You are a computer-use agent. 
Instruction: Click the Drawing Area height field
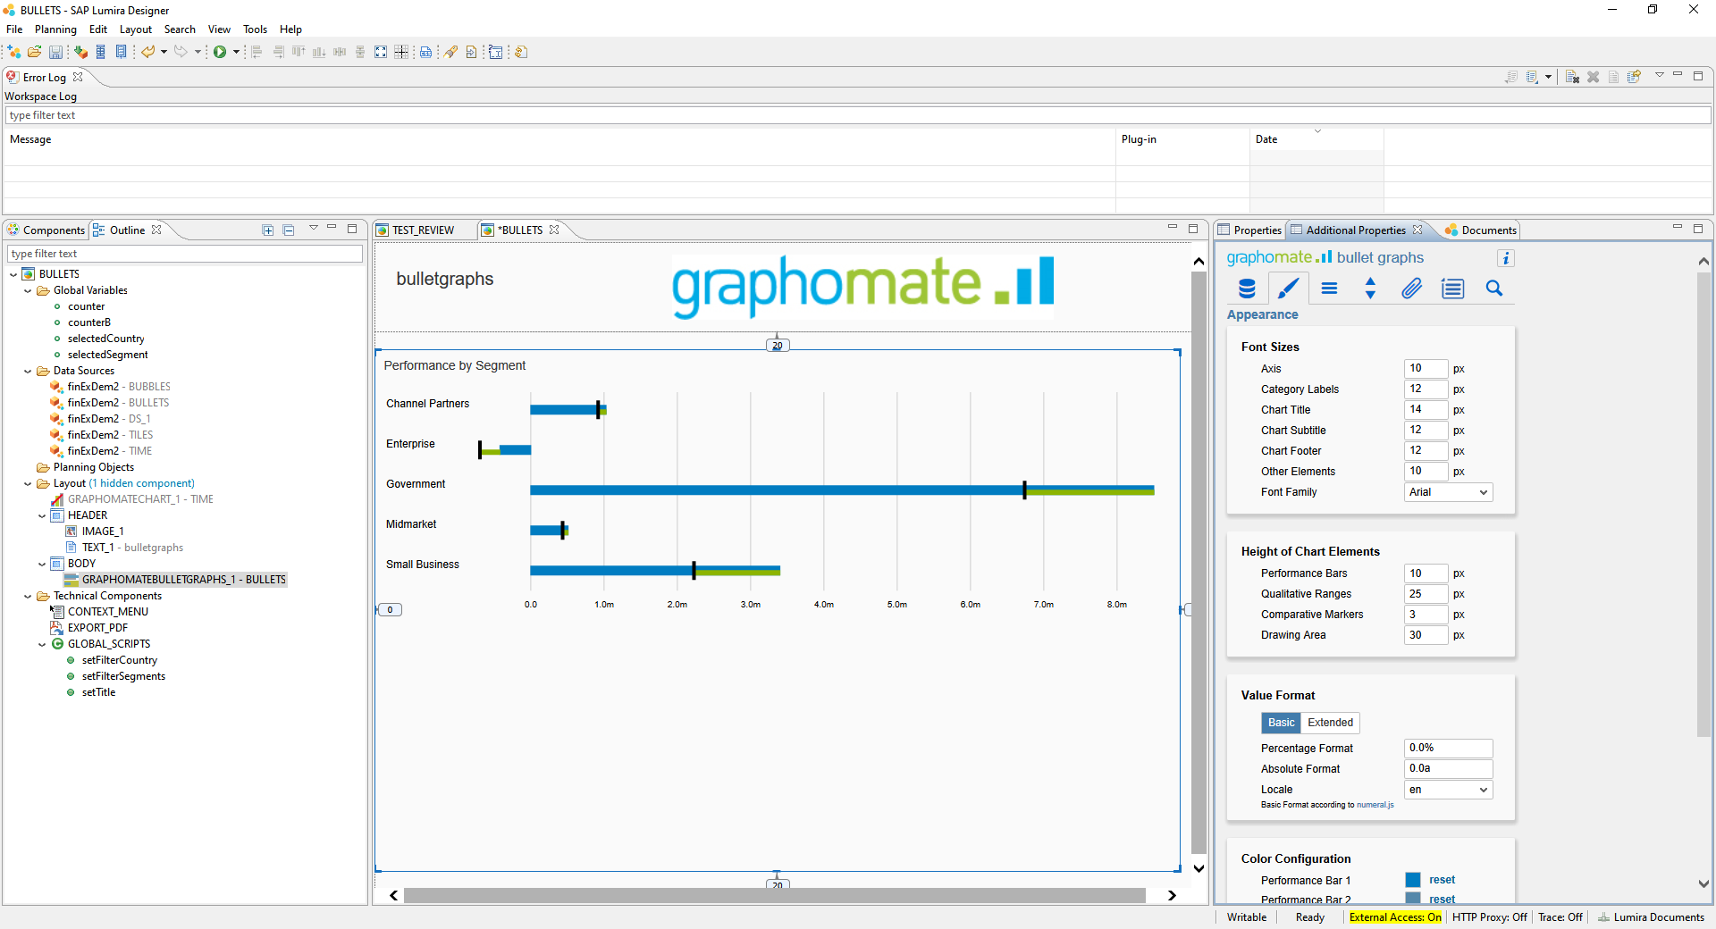(x=1426, y=635)
